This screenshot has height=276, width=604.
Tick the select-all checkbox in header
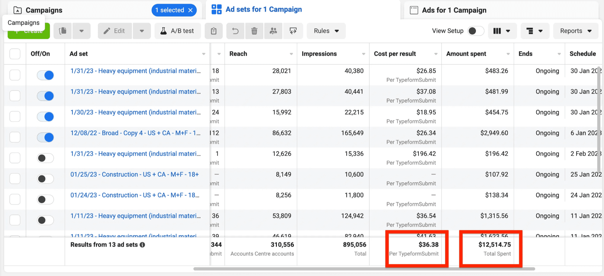coord(15,54)
